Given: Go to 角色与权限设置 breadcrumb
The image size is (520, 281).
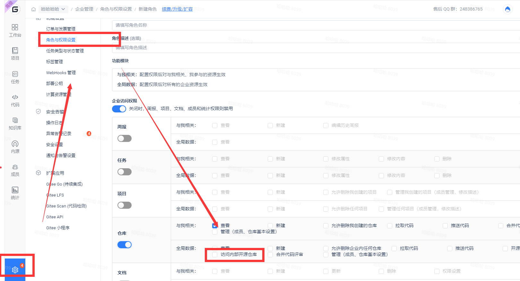Looking at the screenshot, I should (116, 9).
